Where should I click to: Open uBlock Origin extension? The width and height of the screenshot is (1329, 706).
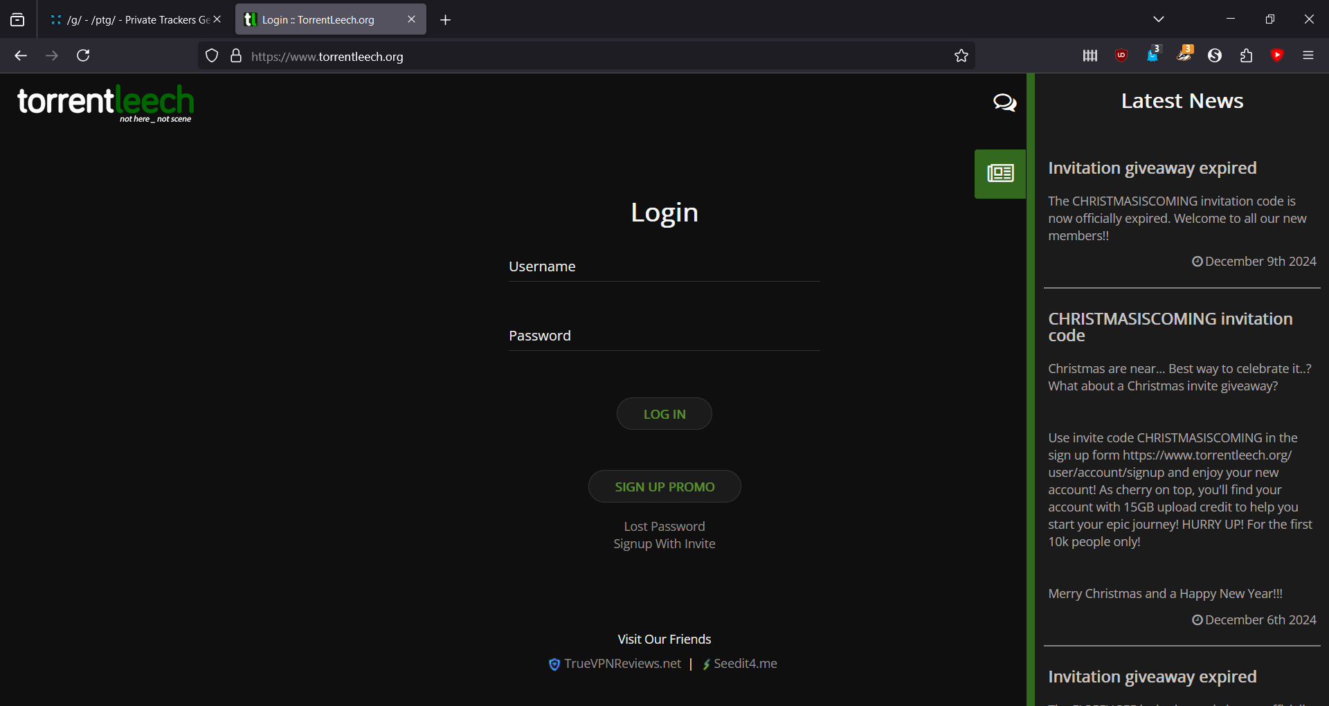point(1121,56)
